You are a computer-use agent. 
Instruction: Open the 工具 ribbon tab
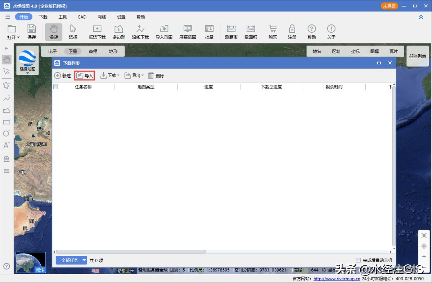click(63, 17)
